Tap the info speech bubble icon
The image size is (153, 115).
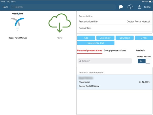(x=121, y=7)
